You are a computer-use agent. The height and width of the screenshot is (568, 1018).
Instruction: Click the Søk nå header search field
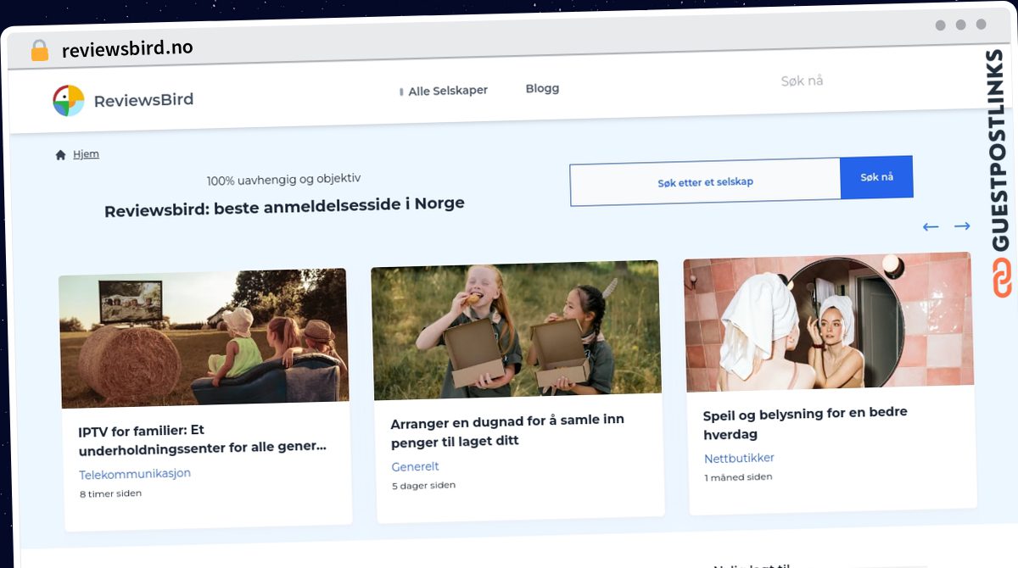tap(802, 81)
